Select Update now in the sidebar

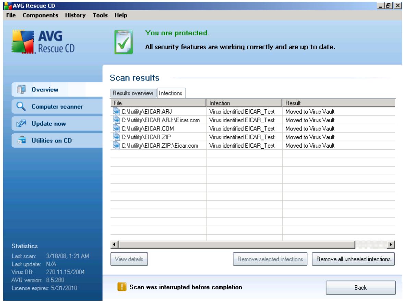pyautogui.click(x=57, y=124)
